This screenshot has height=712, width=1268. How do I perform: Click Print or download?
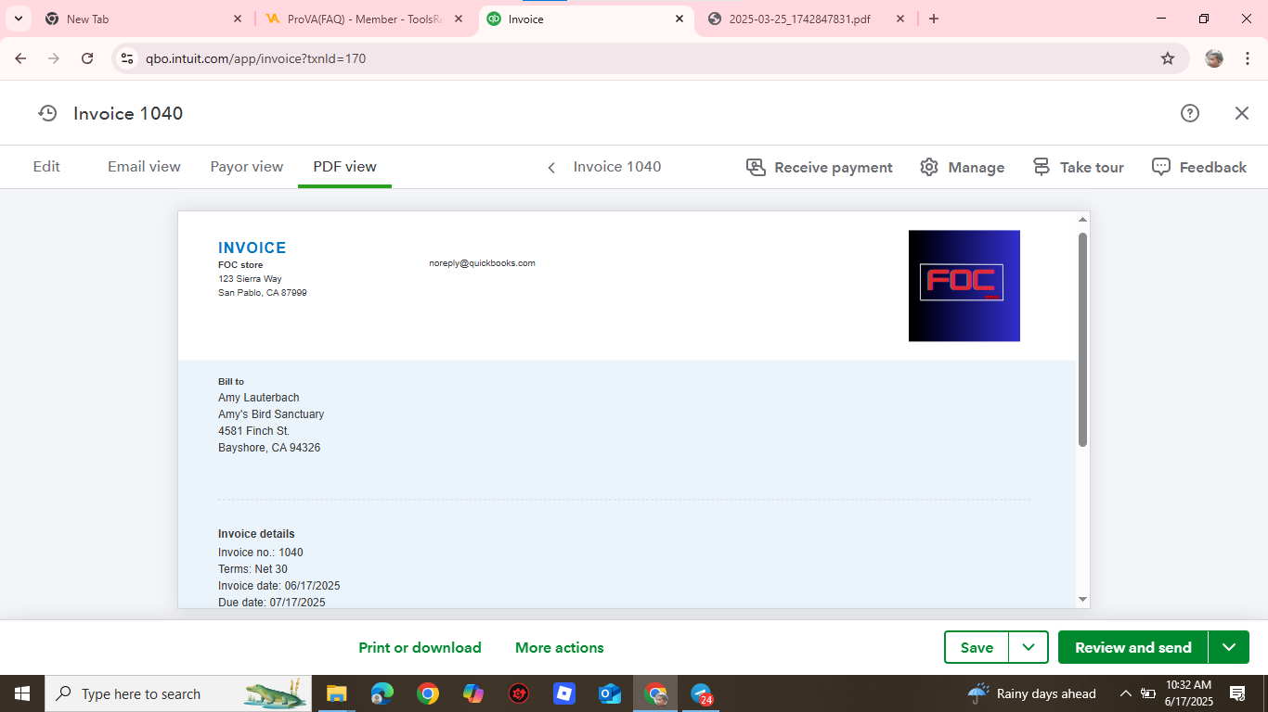click(x=420, y=648)
